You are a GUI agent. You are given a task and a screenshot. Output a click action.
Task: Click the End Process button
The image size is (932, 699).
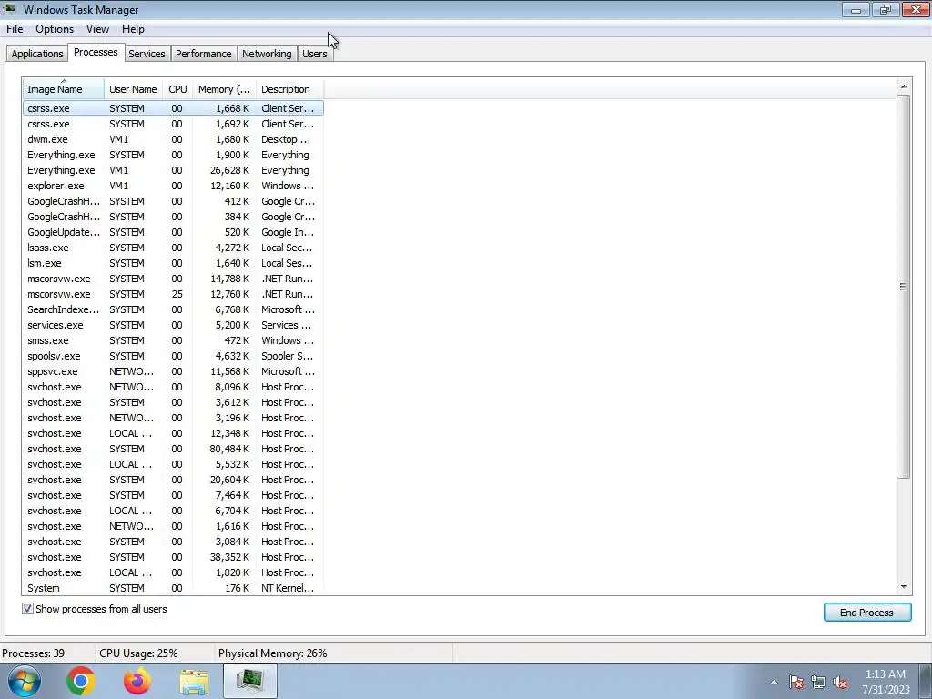coord(867,613)
